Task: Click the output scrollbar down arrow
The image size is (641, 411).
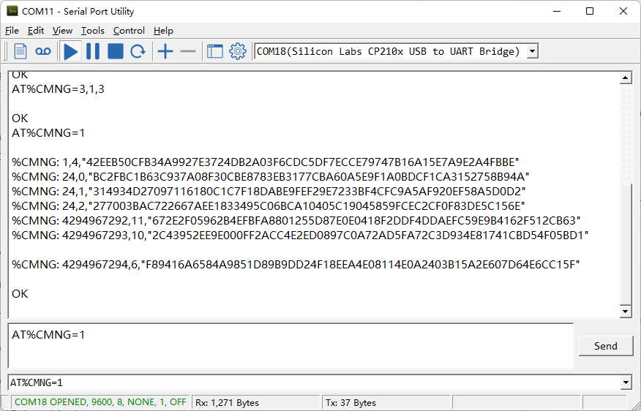Action: [626, 312]
